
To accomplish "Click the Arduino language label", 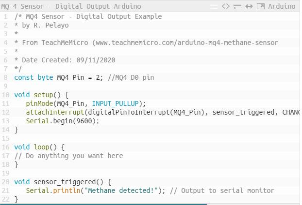I will tap(282, 6).
